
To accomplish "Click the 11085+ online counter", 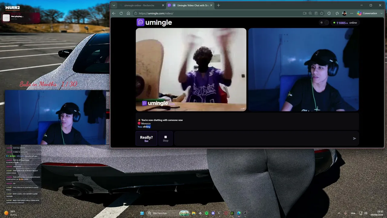I will pyautogui.click(x=345, y=23).
